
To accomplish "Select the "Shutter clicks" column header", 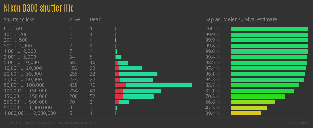I will [x=19, y=19].
